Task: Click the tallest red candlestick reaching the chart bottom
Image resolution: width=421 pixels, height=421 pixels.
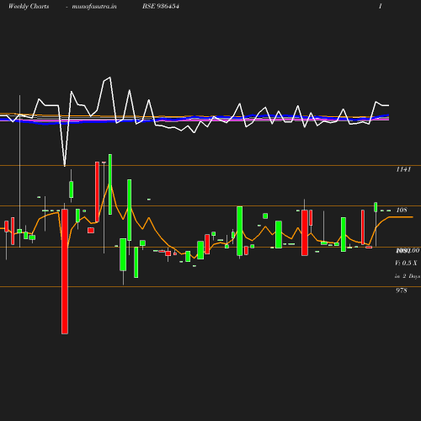Action: coord(65,271)
